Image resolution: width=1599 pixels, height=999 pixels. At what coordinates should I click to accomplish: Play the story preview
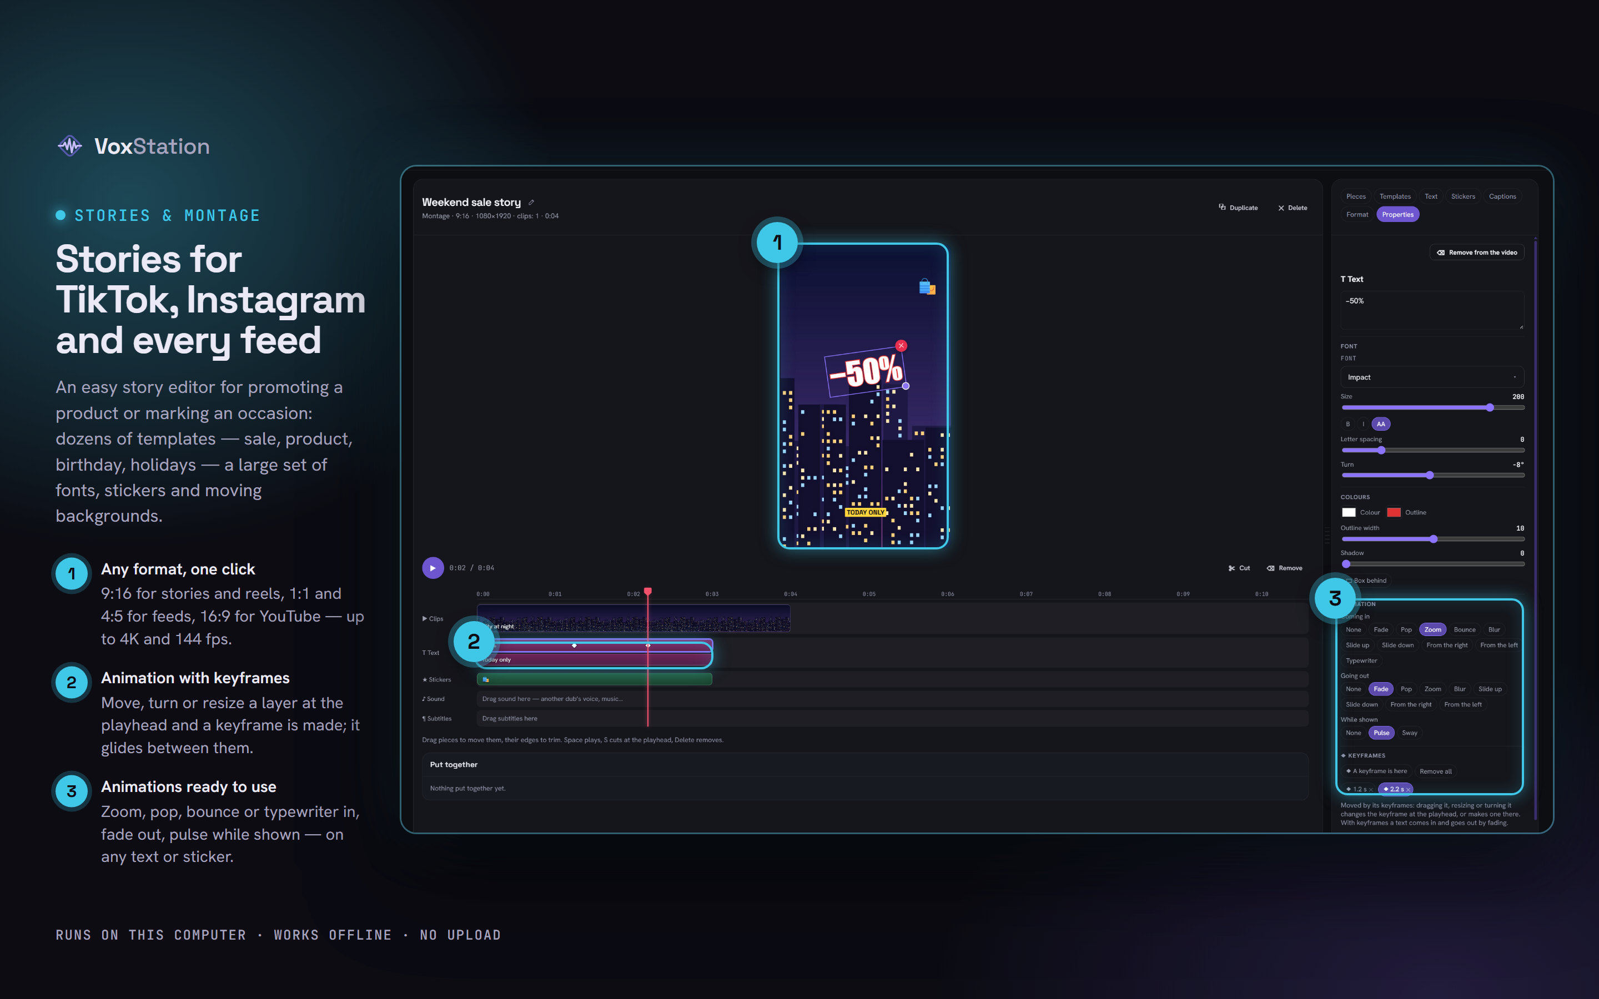click(x=433, y=568)
